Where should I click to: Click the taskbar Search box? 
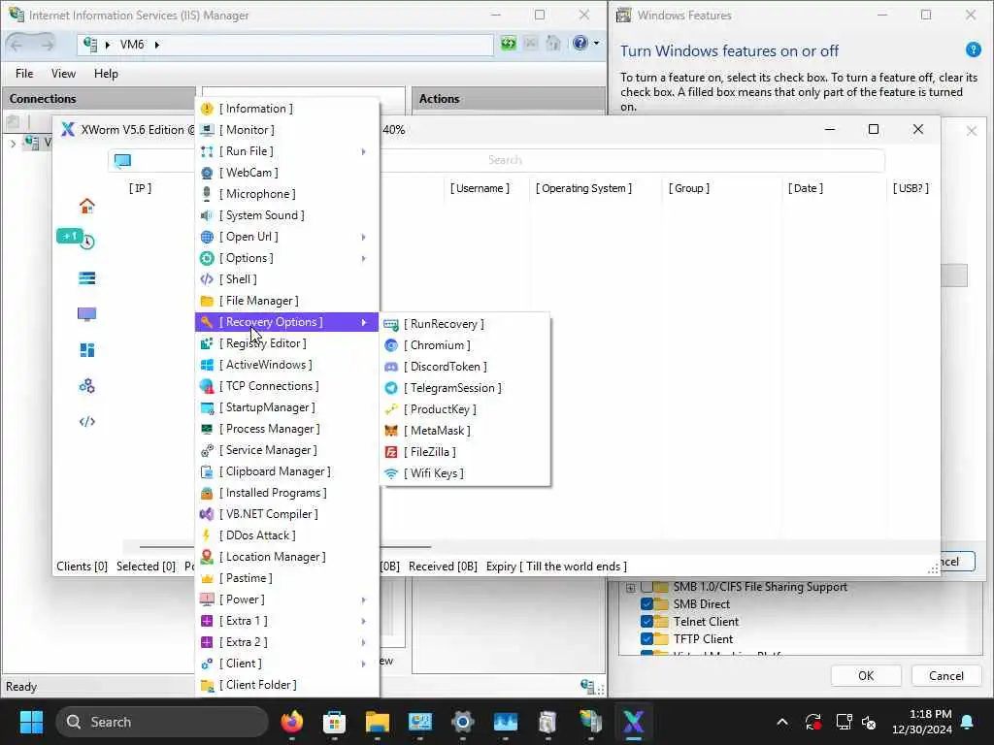[x=162, y=722]
